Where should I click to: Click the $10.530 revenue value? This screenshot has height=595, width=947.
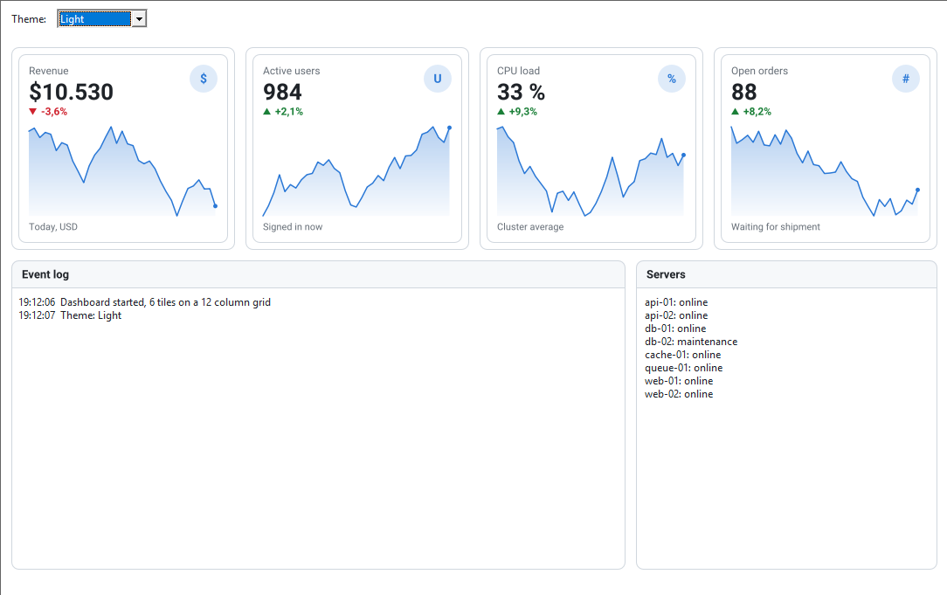click(x=72, y=92)
